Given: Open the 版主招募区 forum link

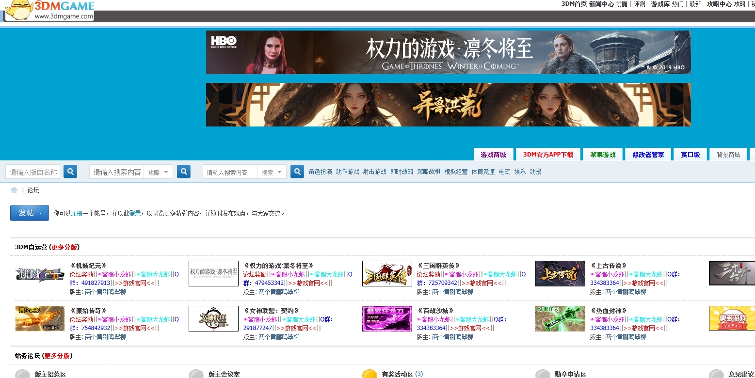Looking at the screenshot, I should [x=50, y=374].
